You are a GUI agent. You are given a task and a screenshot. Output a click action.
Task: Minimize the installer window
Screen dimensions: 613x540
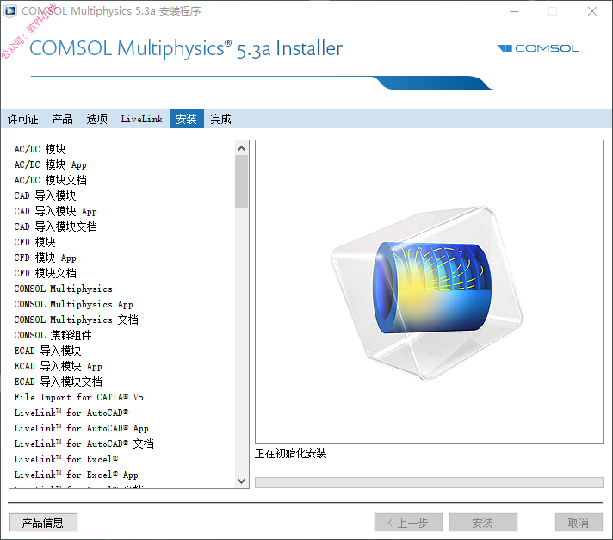click(514, 11)
